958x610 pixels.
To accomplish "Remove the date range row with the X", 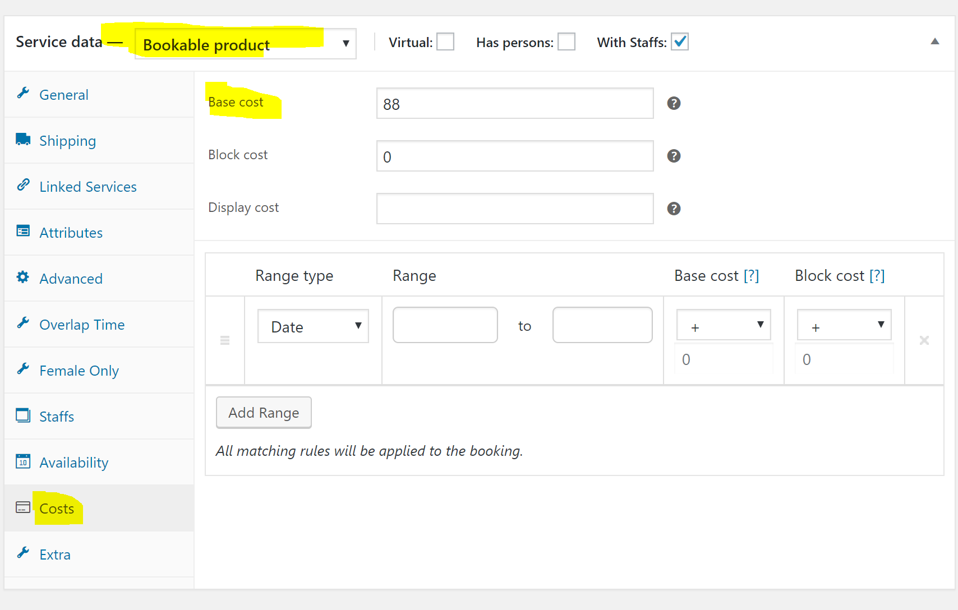I will pyautogui.click(x=924, y=340).
